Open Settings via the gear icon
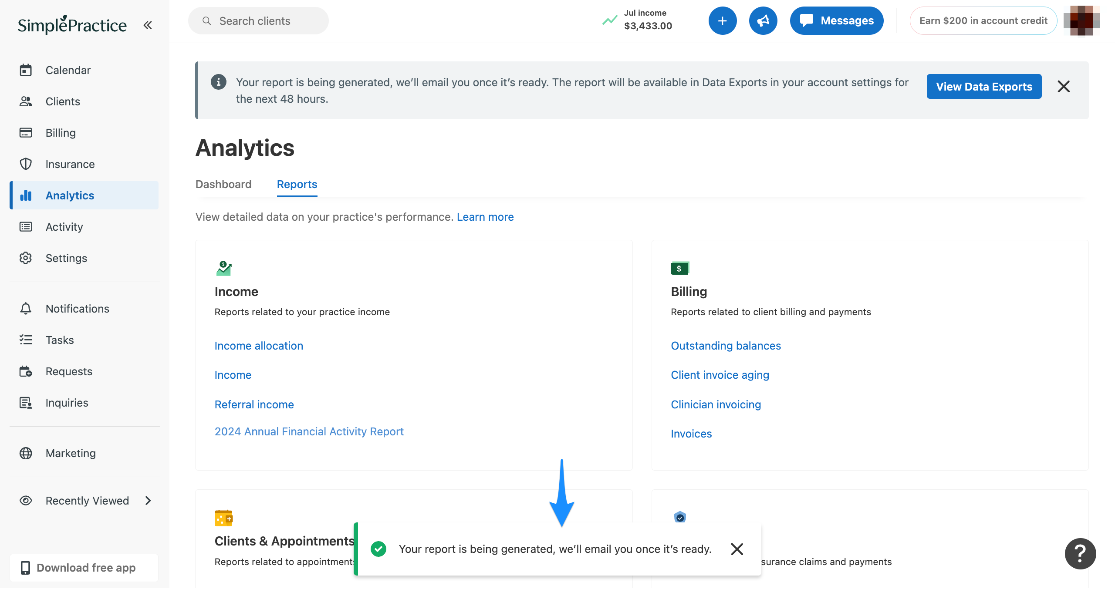 coord(26,258)
